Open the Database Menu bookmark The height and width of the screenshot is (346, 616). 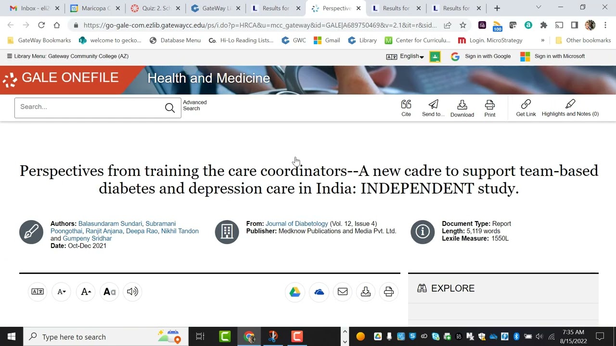(175, 40)
